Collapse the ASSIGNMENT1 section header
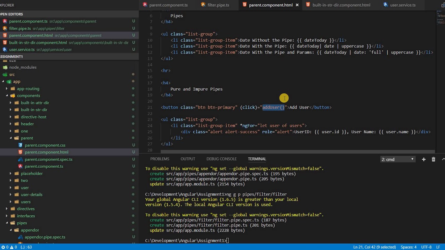 click(70, 57)
